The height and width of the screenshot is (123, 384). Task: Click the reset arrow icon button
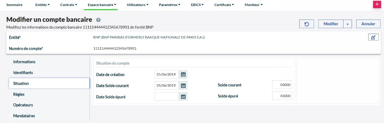pos(307,24)
